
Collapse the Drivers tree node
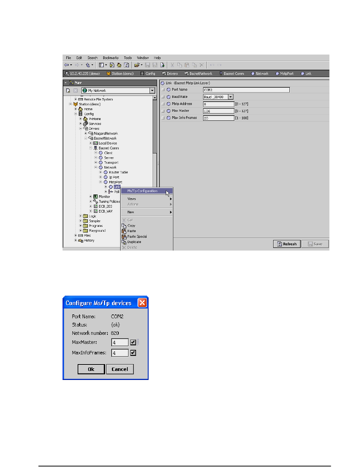coord(80,129)
